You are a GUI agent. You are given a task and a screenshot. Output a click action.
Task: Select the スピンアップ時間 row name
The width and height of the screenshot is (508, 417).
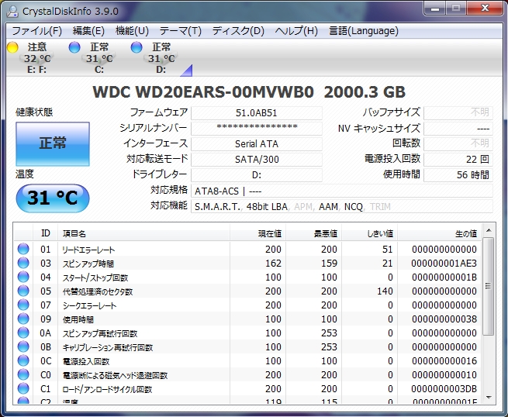tap(88, 264)
